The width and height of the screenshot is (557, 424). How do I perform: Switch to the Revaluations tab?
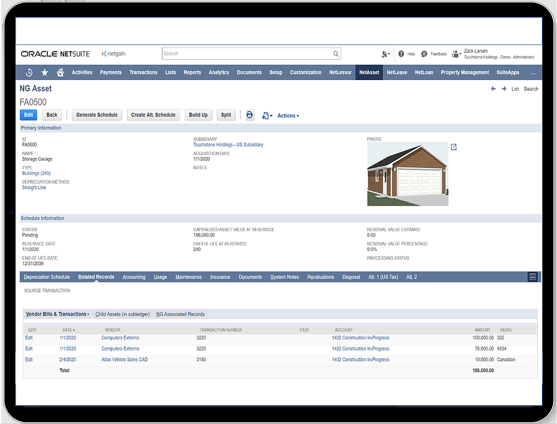coord(320,277)
